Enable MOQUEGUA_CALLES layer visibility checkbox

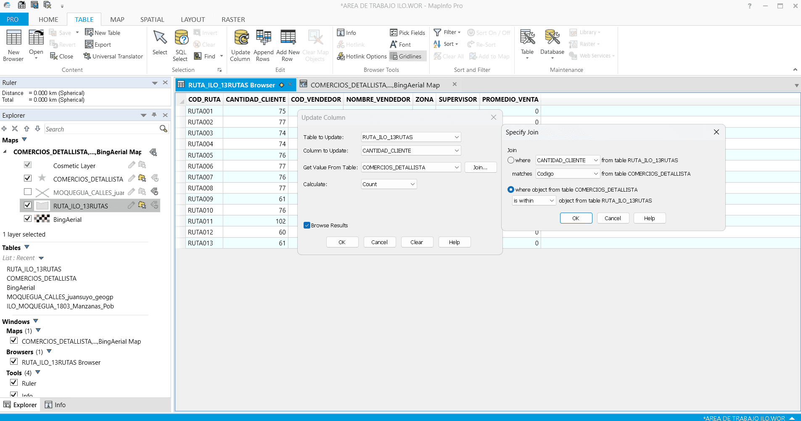(28, 192)
